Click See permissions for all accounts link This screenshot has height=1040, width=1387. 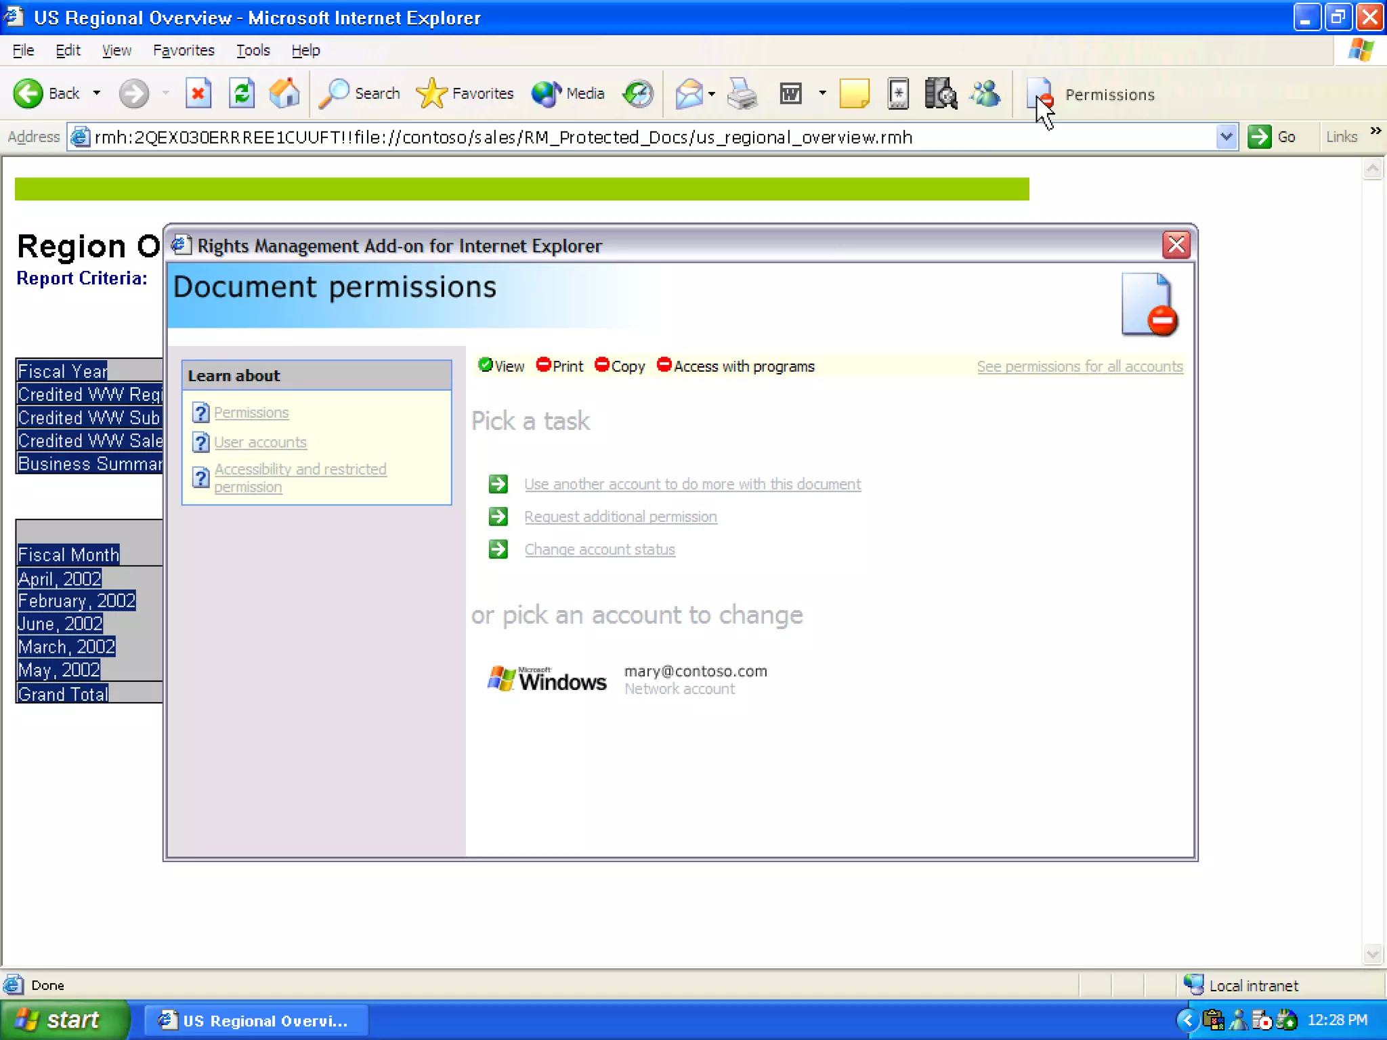(x=1080, y=366)
